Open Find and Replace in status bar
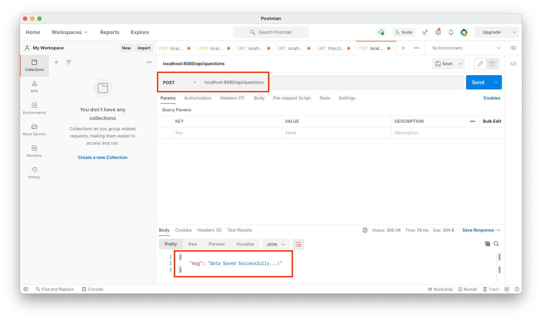Image resolution: width=542 pixels, height=320 pixels. click(54, 289)
